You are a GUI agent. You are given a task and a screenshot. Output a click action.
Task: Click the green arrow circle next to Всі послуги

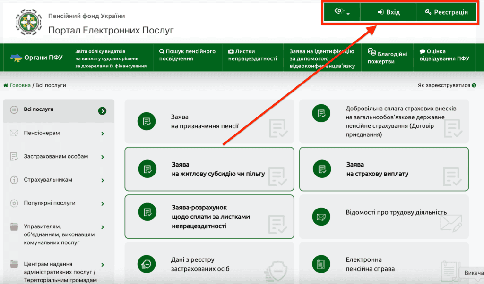click(102, 111)
